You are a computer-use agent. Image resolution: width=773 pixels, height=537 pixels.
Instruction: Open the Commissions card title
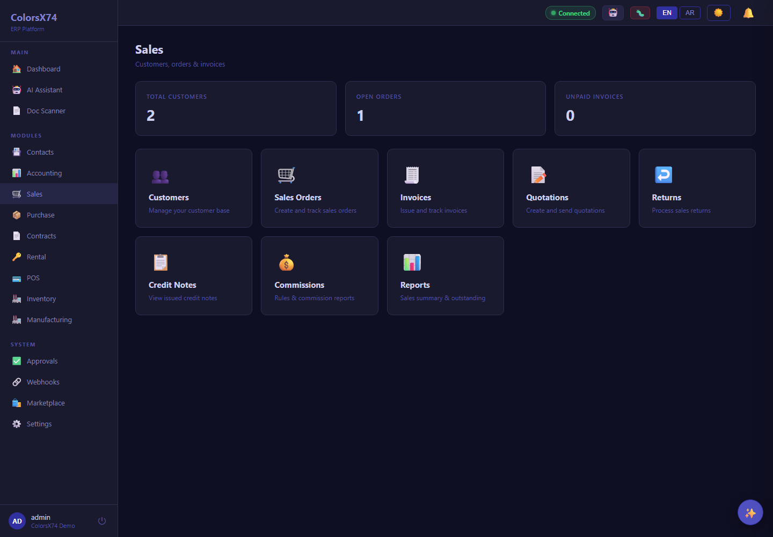(x=300, y=285)
